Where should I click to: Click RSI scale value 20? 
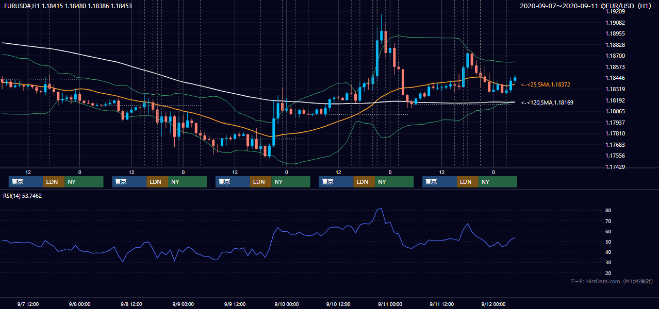tap(608, 273)
